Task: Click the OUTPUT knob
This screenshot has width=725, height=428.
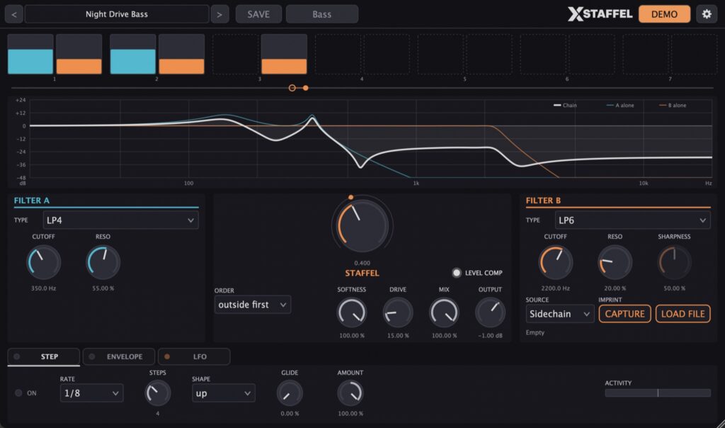Action: coord(490,312)
